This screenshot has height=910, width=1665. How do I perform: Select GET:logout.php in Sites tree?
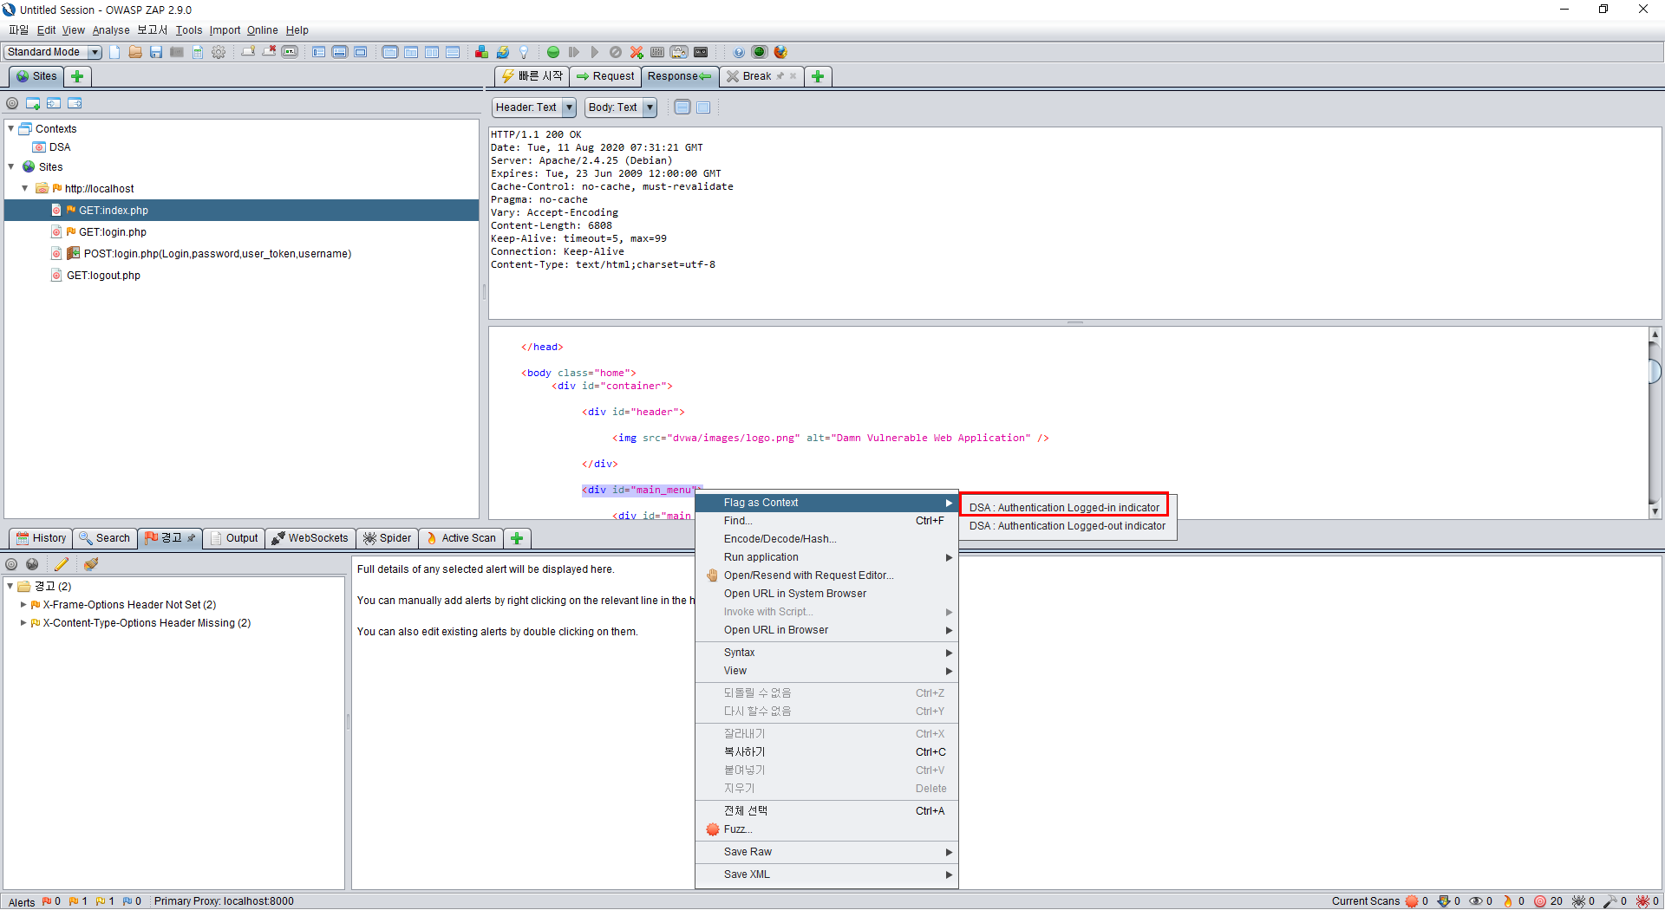point(103,276)
